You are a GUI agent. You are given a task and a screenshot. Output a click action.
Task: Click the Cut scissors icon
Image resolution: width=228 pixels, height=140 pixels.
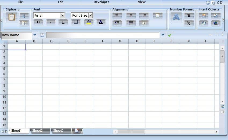pos(24,16)
